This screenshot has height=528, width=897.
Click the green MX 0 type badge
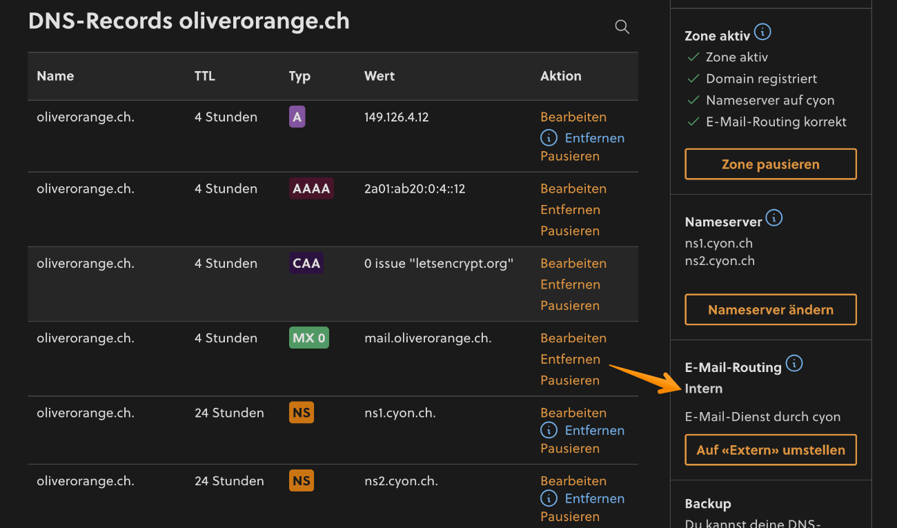[x=309, y=338]
